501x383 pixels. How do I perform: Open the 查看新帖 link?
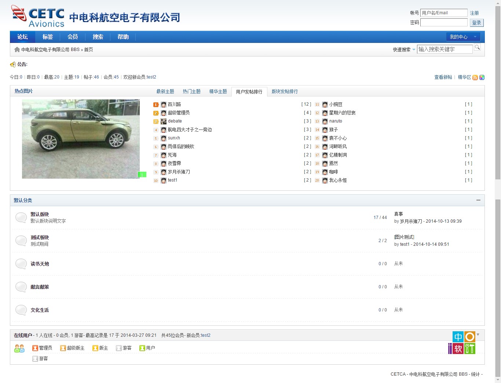(443, 77)
